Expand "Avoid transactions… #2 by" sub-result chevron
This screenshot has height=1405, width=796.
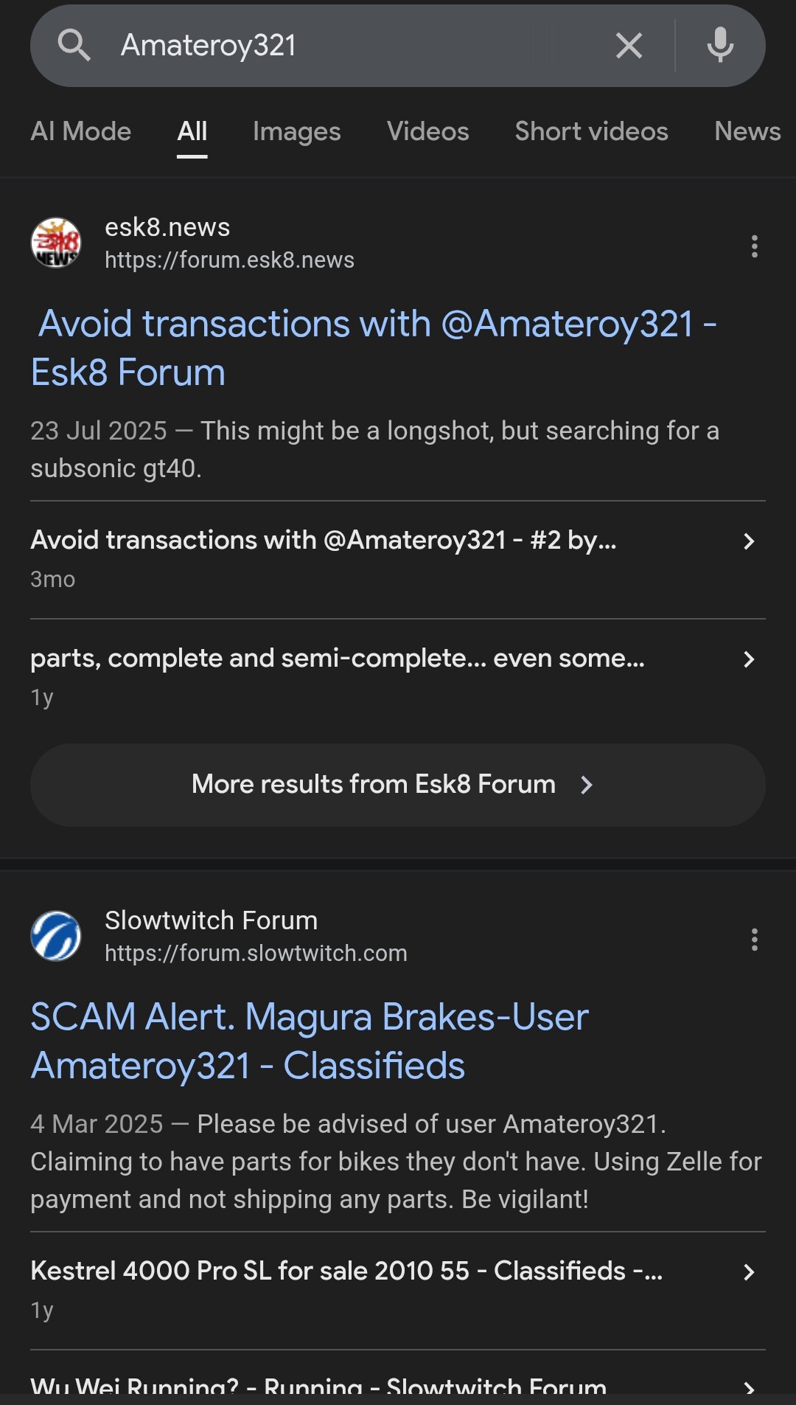749,541
